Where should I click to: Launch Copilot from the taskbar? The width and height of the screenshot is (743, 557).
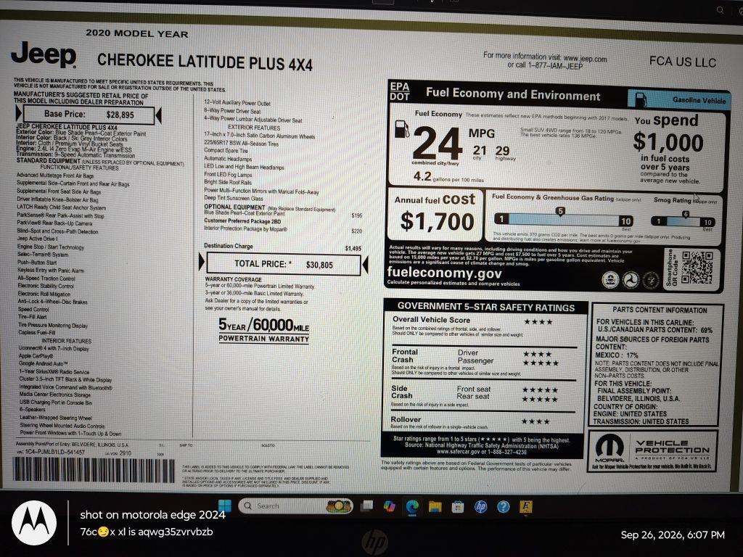tap(390, 506)
